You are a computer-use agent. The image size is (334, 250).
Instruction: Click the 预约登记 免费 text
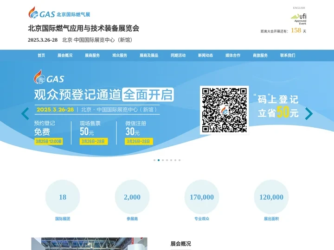[45, 128]
